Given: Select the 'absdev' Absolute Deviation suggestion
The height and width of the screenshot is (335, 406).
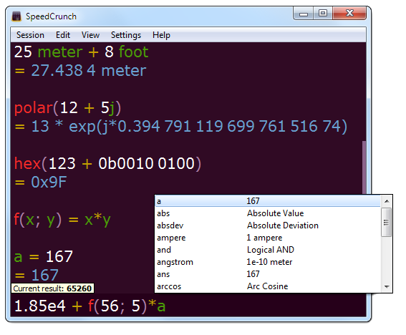Looking at the screenshot, I should coord(268,225).
